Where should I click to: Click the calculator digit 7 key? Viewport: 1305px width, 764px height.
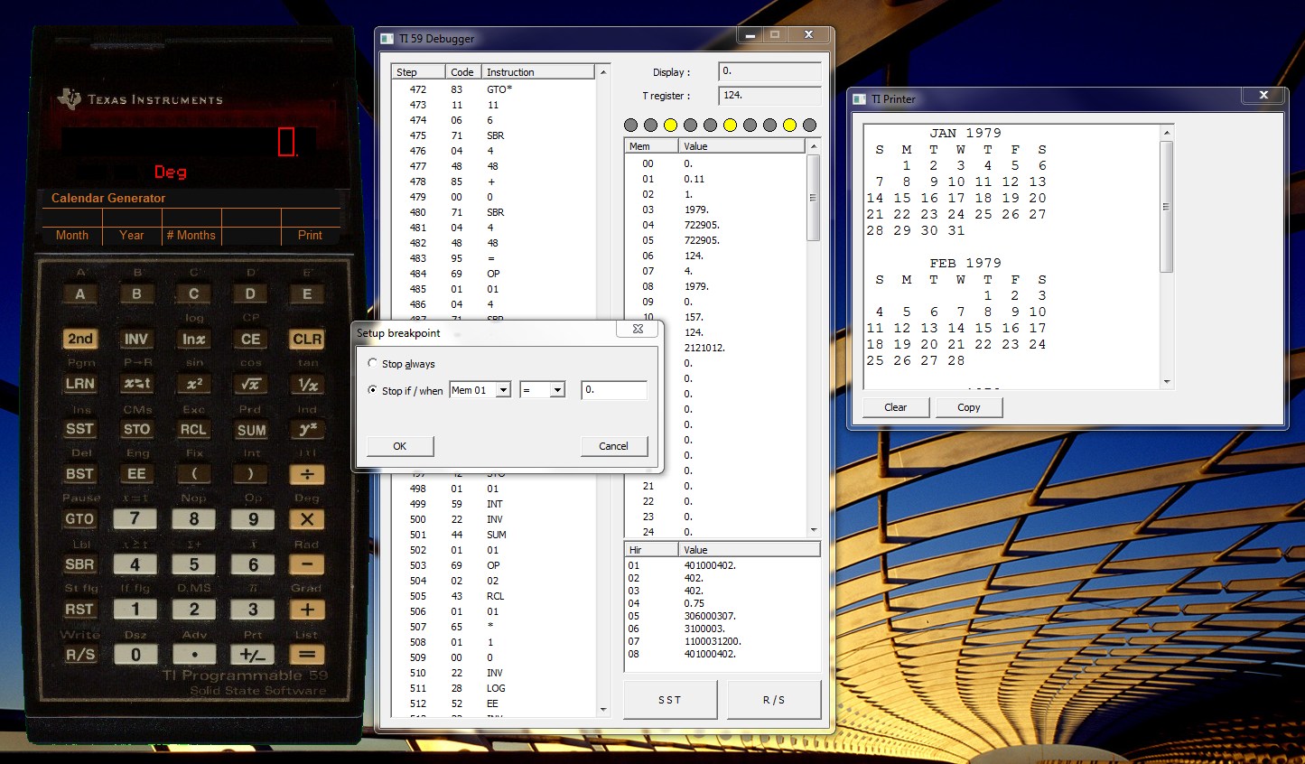(135, 518)
